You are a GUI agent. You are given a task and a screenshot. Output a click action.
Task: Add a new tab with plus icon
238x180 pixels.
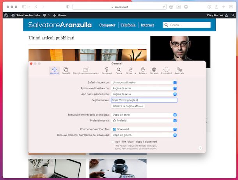224,7
